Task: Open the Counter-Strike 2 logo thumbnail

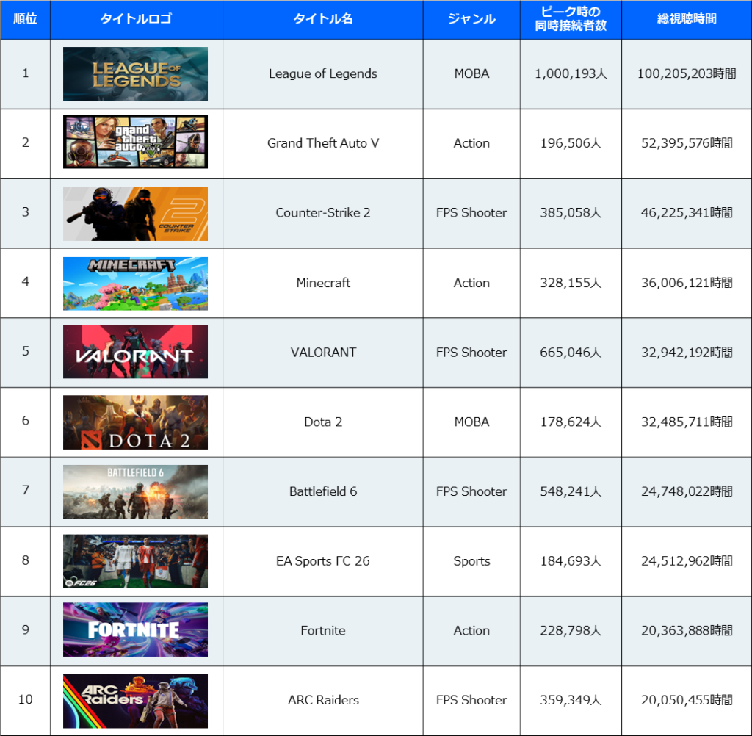Action: (x=135, y=213)
